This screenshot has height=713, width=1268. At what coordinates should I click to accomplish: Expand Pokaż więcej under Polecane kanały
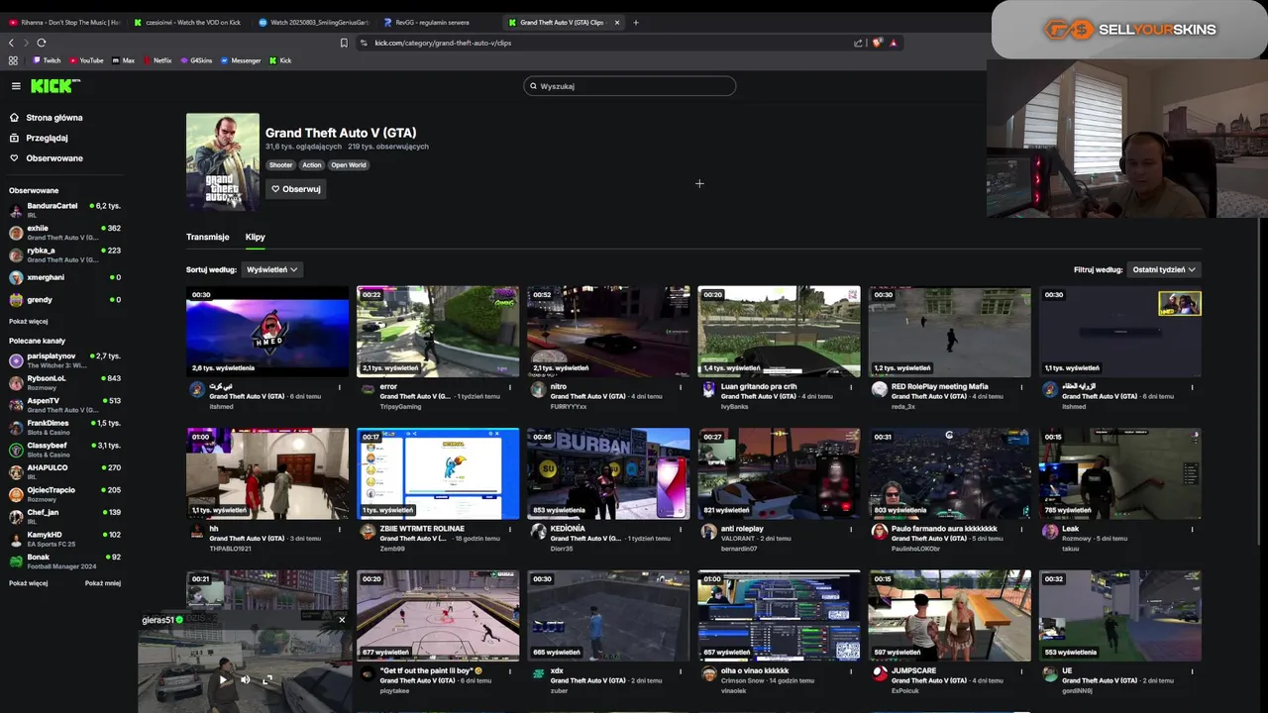(29, 583)
